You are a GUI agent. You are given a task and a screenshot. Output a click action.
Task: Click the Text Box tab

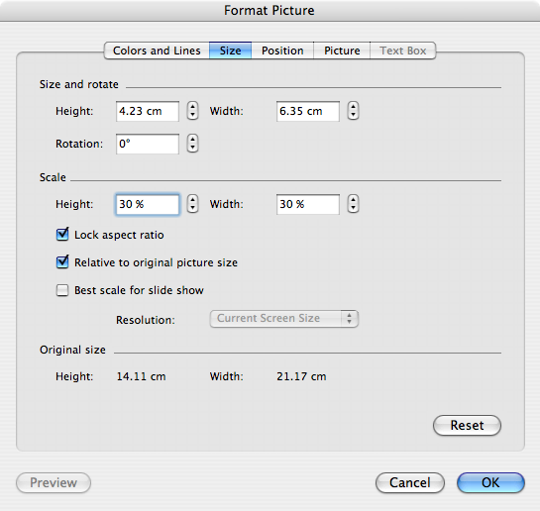click(403, 51)
